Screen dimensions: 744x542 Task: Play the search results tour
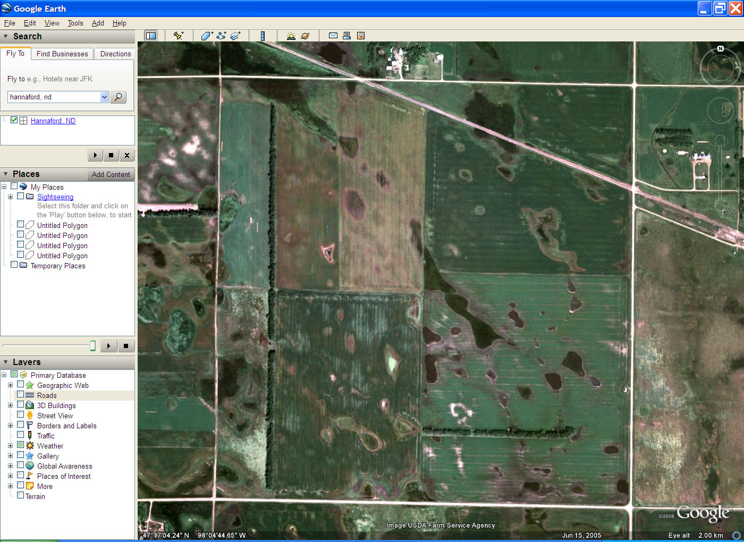[95, 155]
